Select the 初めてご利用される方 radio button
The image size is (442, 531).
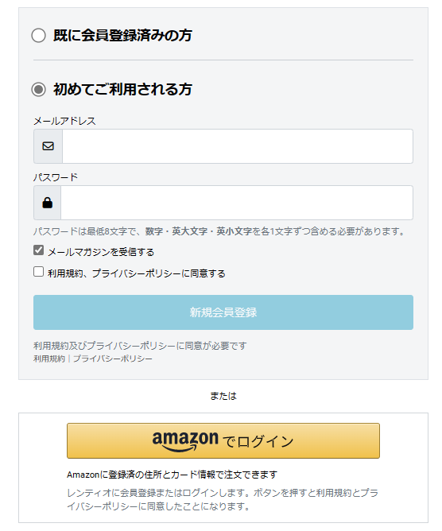tap(39, 89)
